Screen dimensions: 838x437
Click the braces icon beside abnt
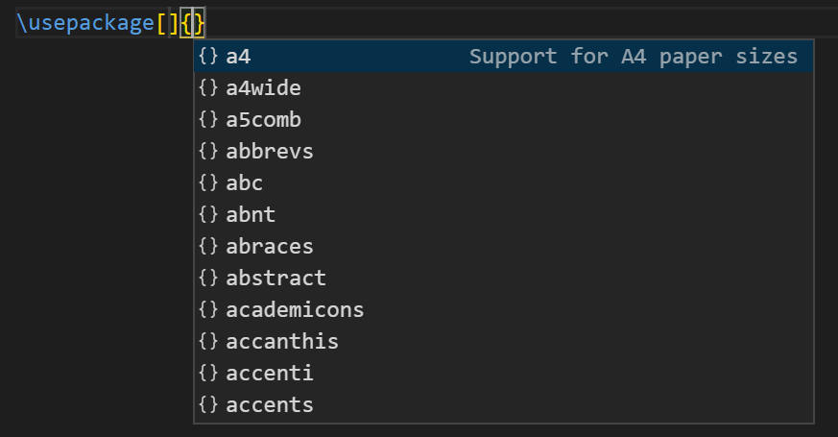(208, 215)
